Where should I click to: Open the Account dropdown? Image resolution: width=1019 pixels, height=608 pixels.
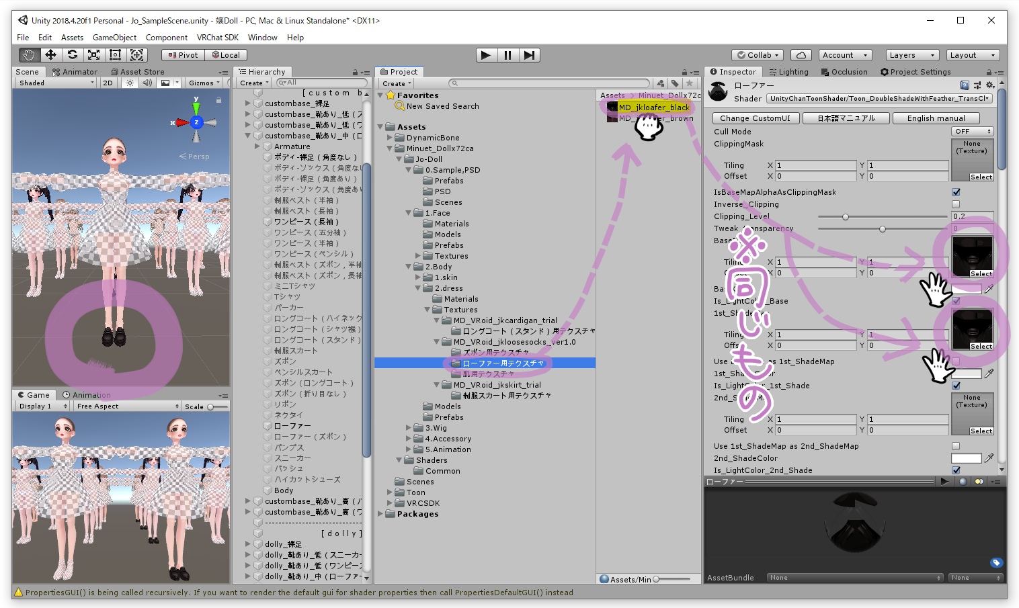pyautogui.click(x=846, y=55)
